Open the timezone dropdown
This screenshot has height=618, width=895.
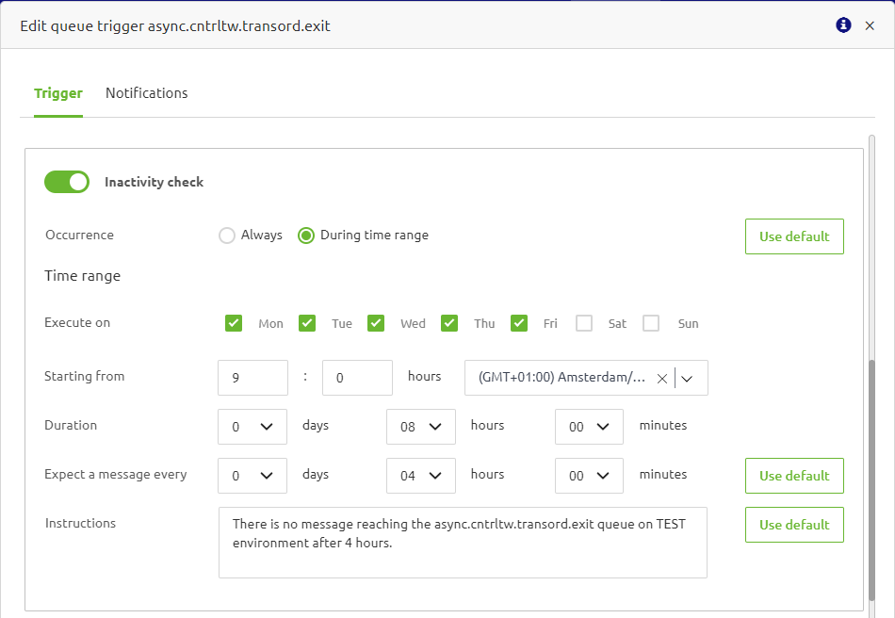[688, 377]
